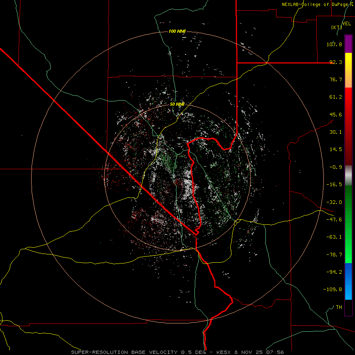Select the 107.8 velocity scale value
The width and height of the screenshot is (355, 355).
point(334,44)
